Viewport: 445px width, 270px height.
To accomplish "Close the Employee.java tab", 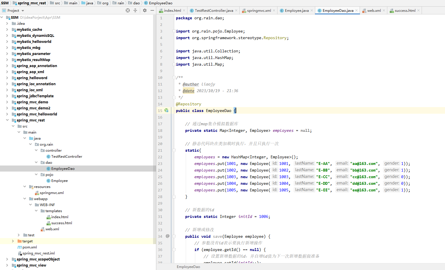I will (312, 10).
